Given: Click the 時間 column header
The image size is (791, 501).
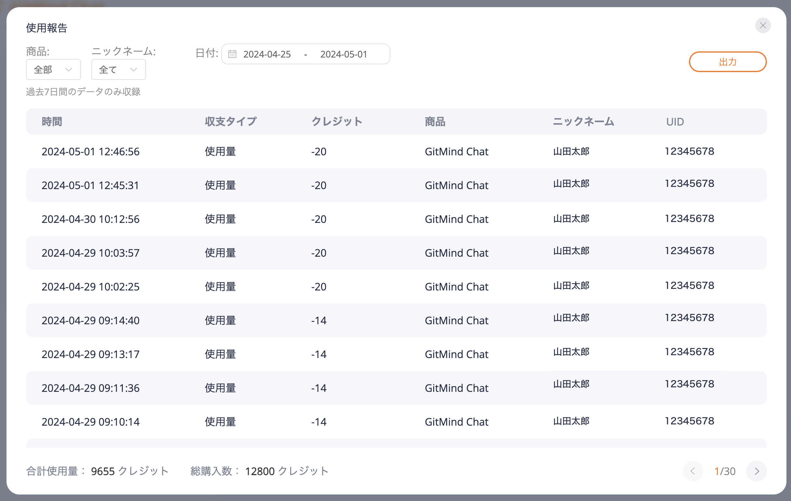Looking at the screenshot, I should point(52,122).
